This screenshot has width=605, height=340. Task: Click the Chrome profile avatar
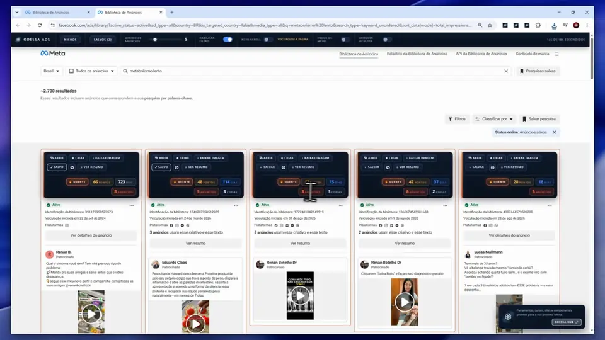(576, 25)
